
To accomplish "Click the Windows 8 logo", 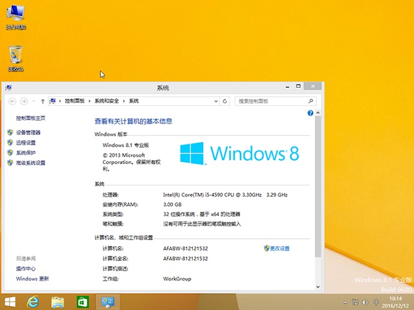I will [239, 154].
